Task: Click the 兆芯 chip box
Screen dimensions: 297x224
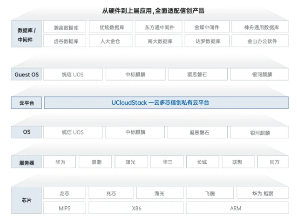Action: pyautogui.click(x=111, y=193)
